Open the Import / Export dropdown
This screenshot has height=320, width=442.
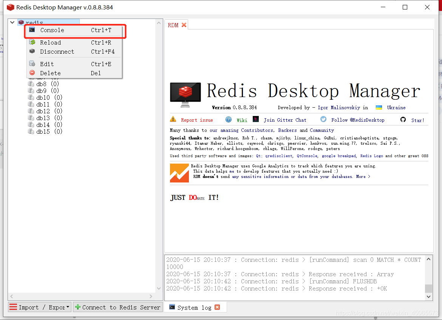point(39,307)
